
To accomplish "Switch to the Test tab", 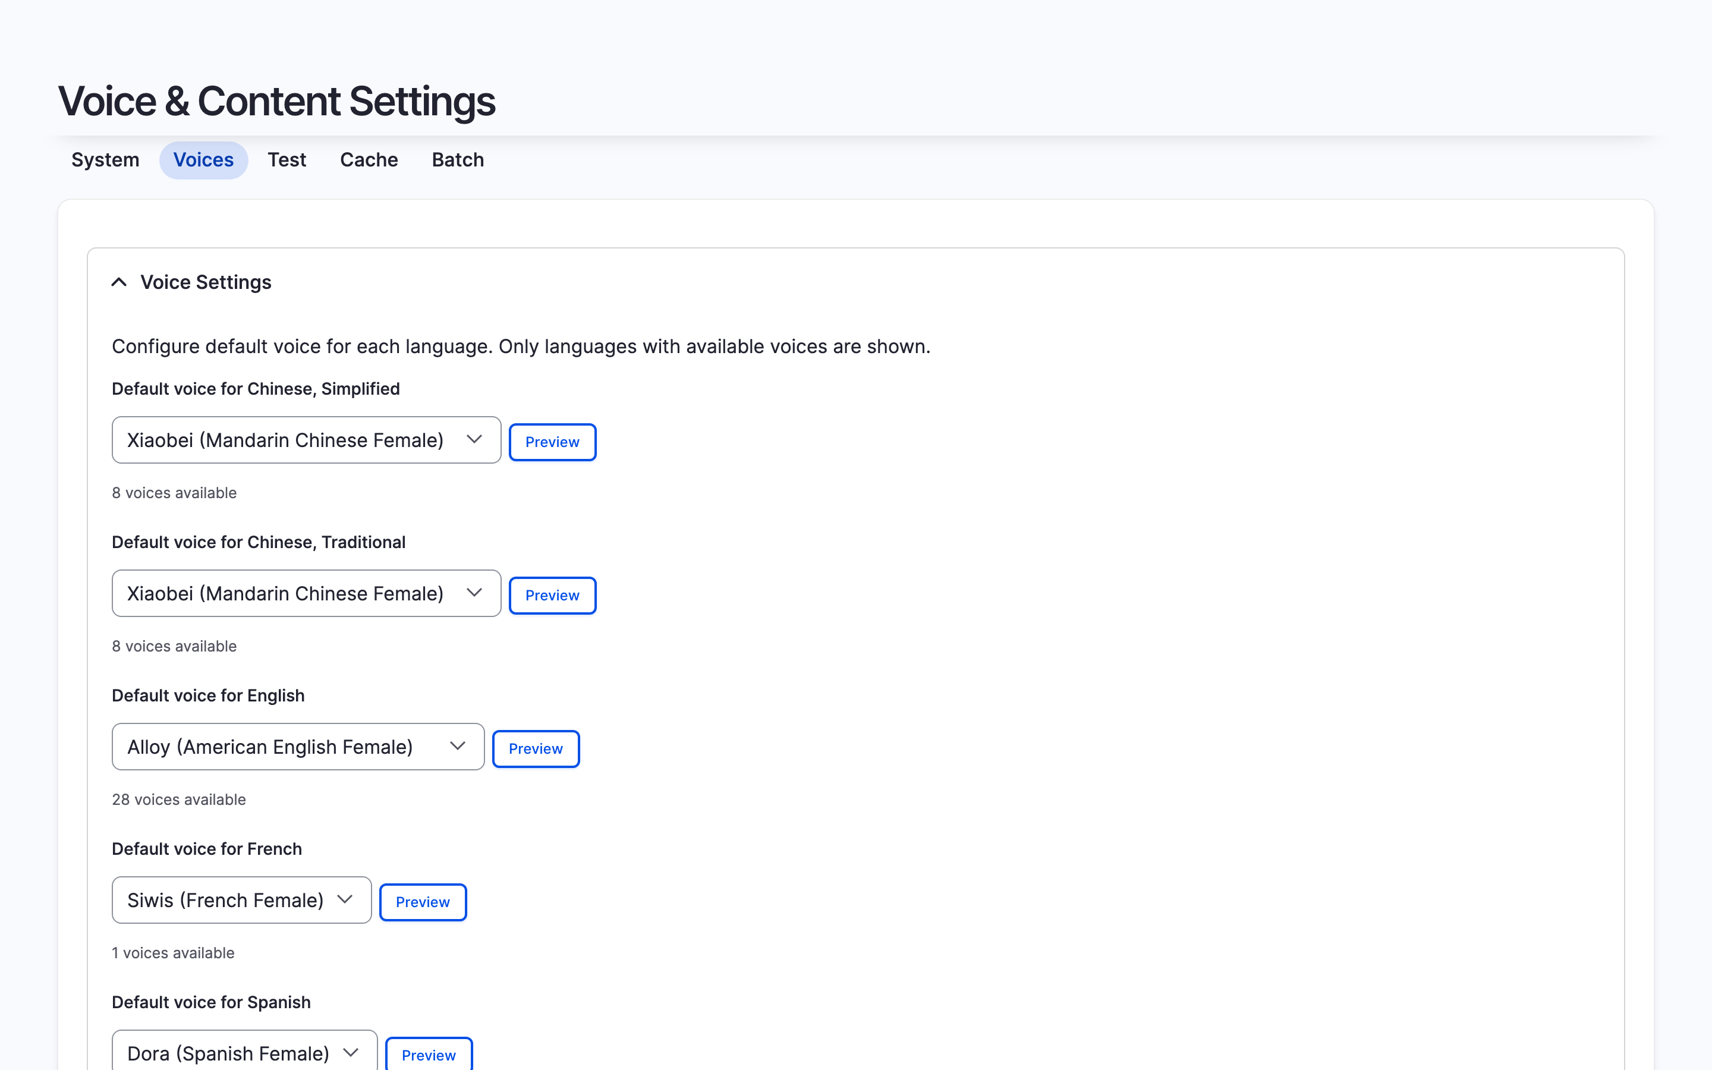I will point(287,160).
